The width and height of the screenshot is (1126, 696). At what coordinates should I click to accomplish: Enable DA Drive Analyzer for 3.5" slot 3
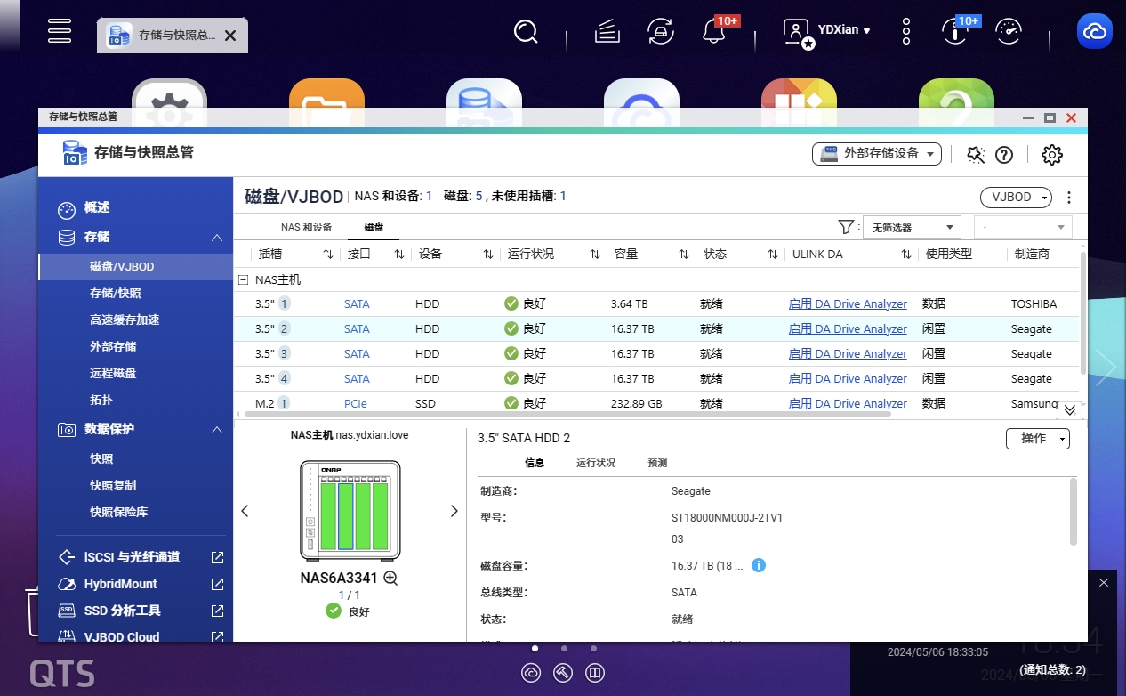(x=848, y=354)
